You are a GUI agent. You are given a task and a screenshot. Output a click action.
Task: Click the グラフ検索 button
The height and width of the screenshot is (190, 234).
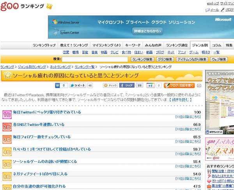165,59
